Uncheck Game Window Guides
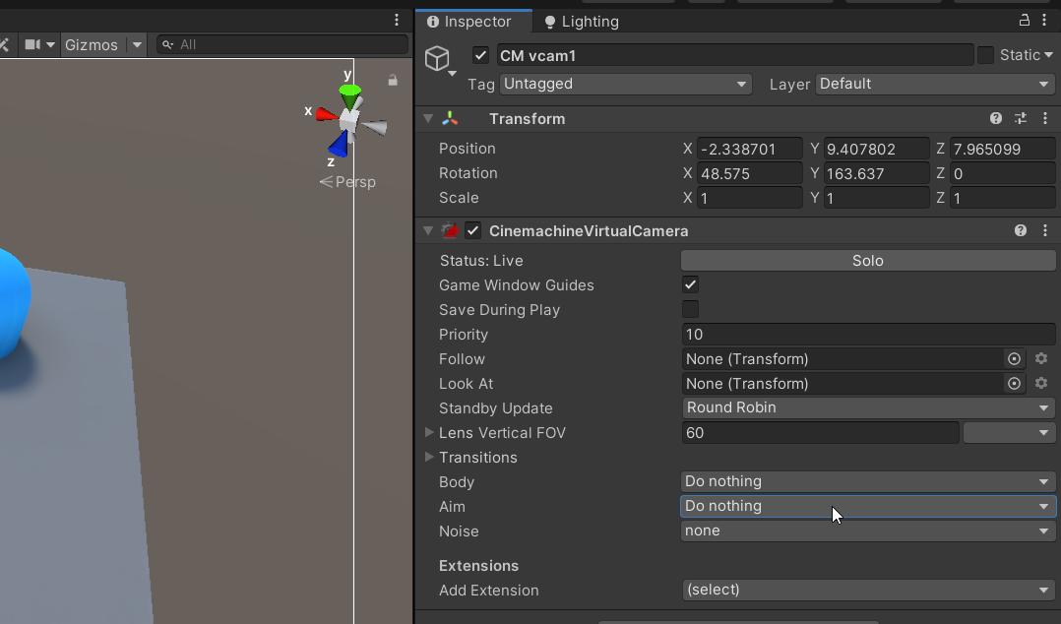This screenshot has height=624, width=1061. coord(691,285)
